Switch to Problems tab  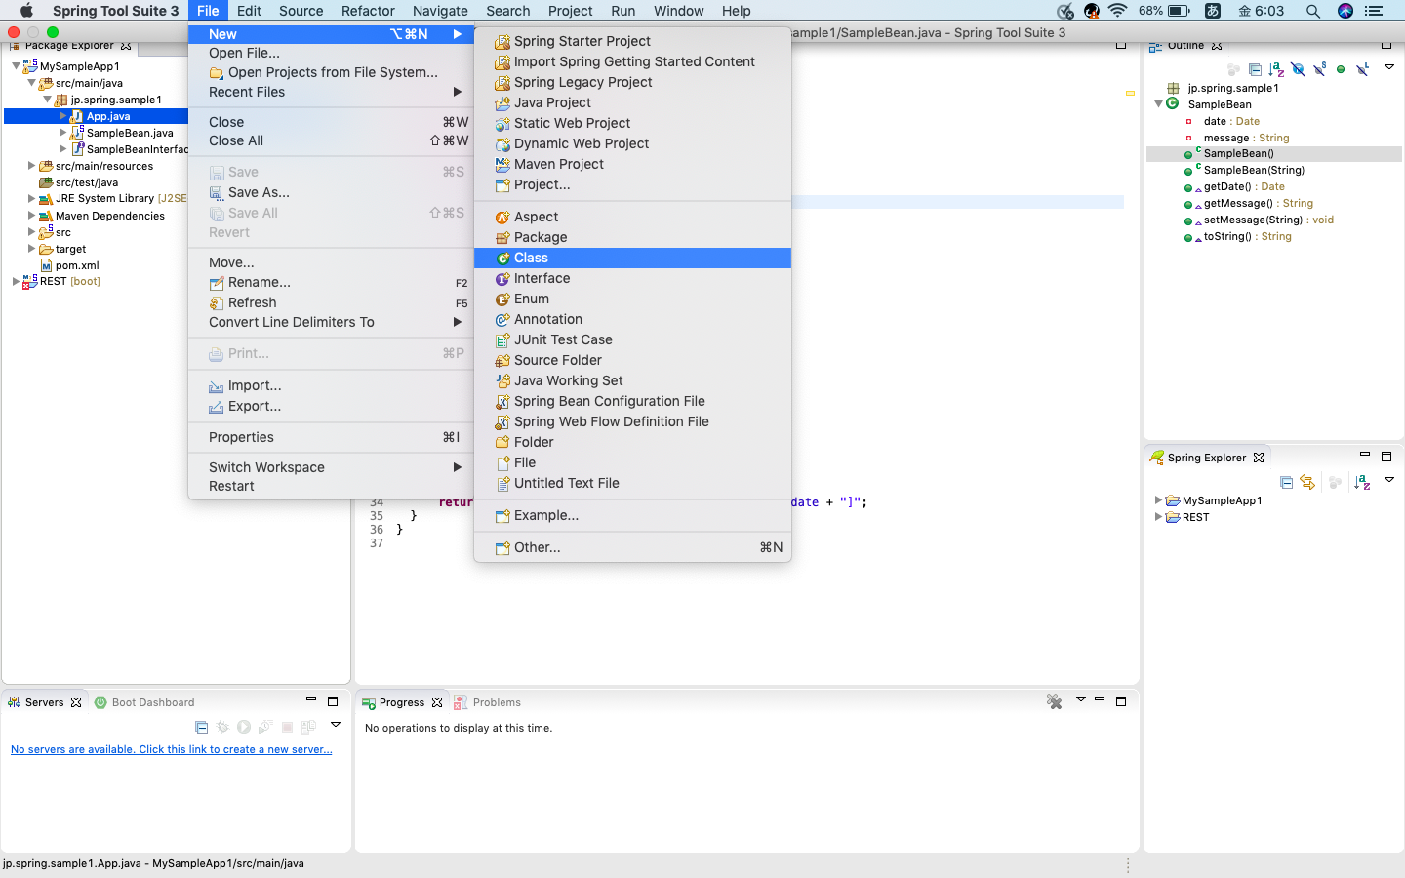(488, 702)
